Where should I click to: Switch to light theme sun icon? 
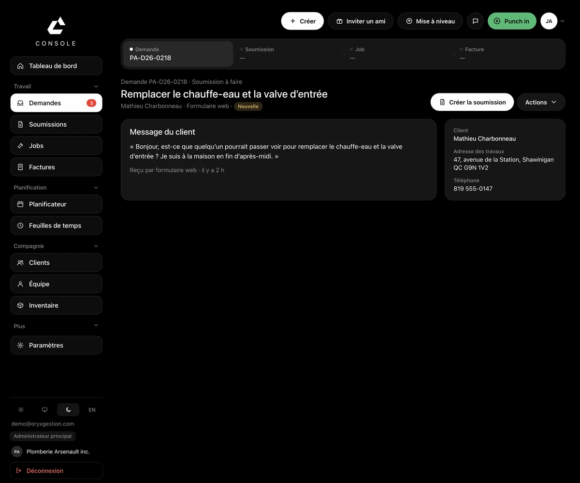(21, 410)
